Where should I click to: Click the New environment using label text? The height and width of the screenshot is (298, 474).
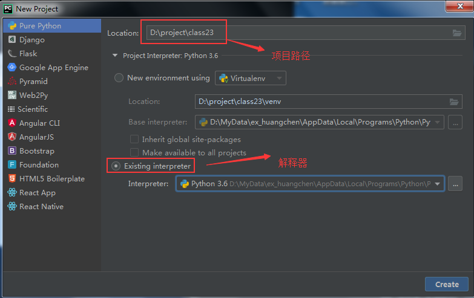click(x=168, y=78)
